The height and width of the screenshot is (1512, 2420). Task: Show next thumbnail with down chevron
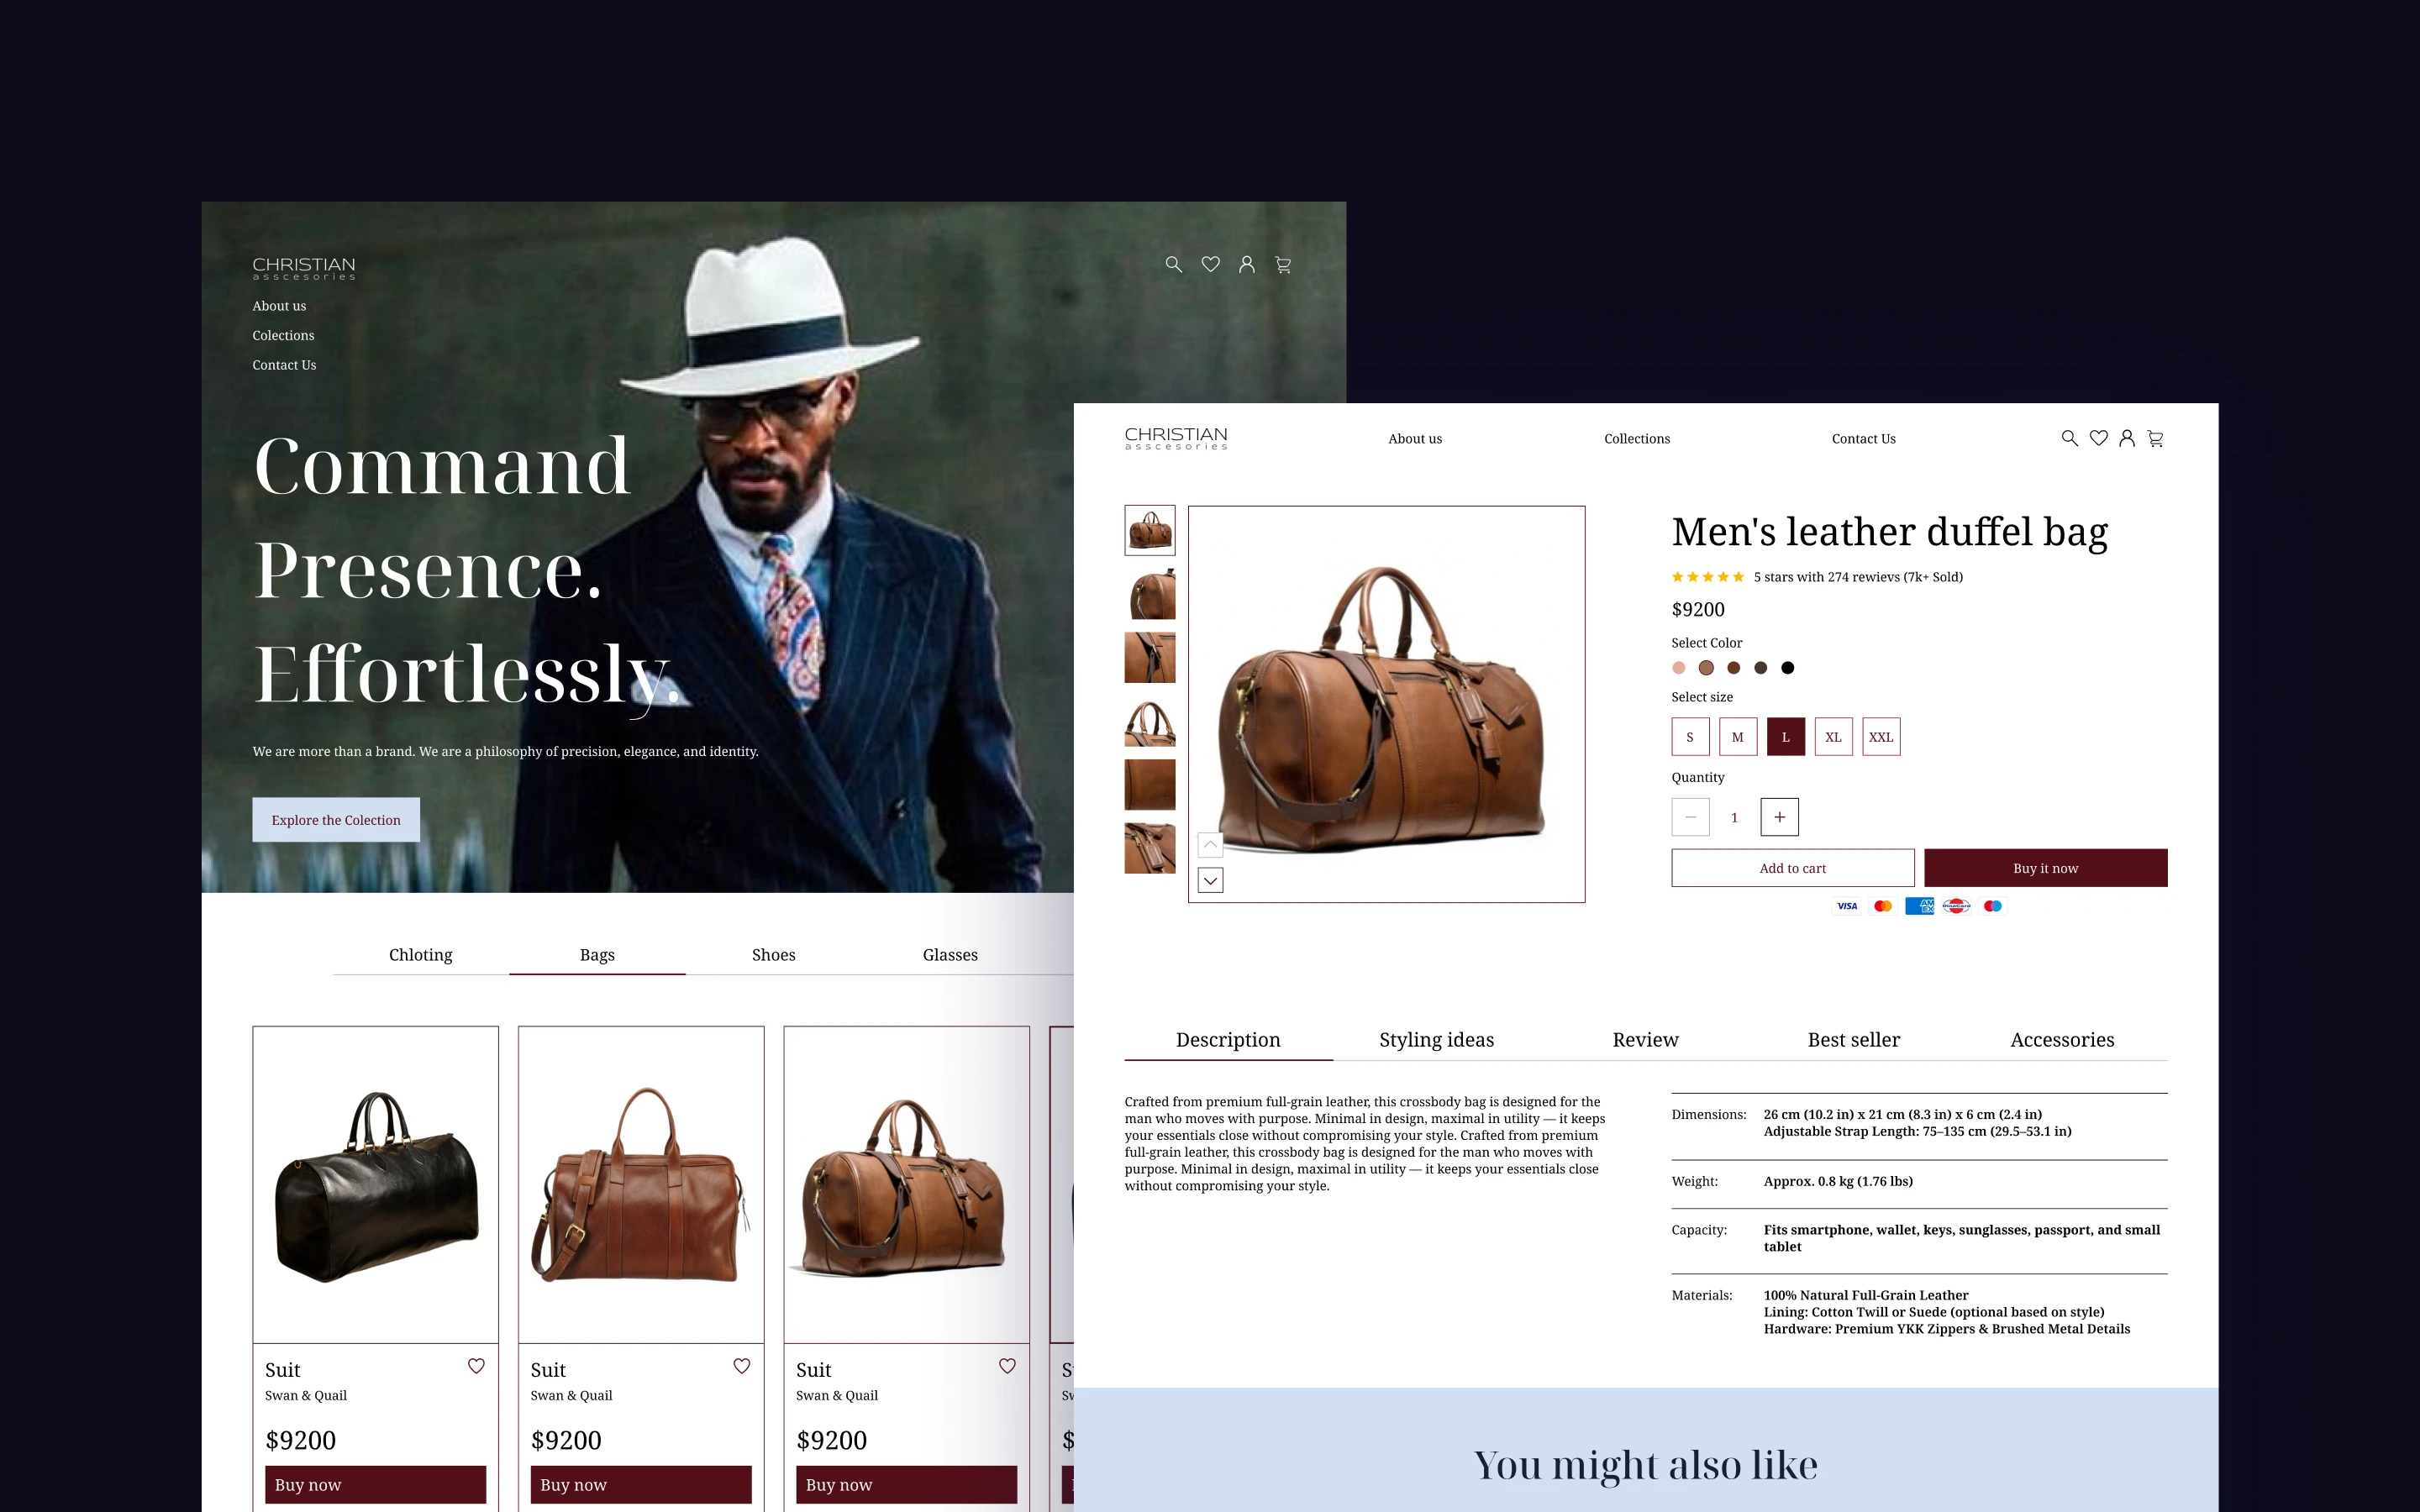click(1211, 880)
